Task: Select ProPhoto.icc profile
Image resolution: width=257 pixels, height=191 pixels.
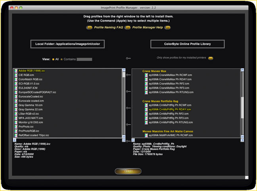Action: [26, 127]
